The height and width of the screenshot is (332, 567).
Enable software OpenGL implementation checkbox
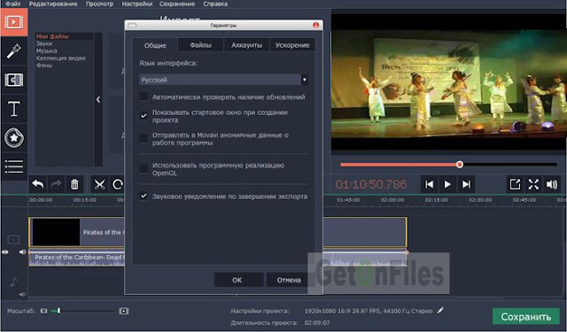pyautogui.click(x=144, y=168)
